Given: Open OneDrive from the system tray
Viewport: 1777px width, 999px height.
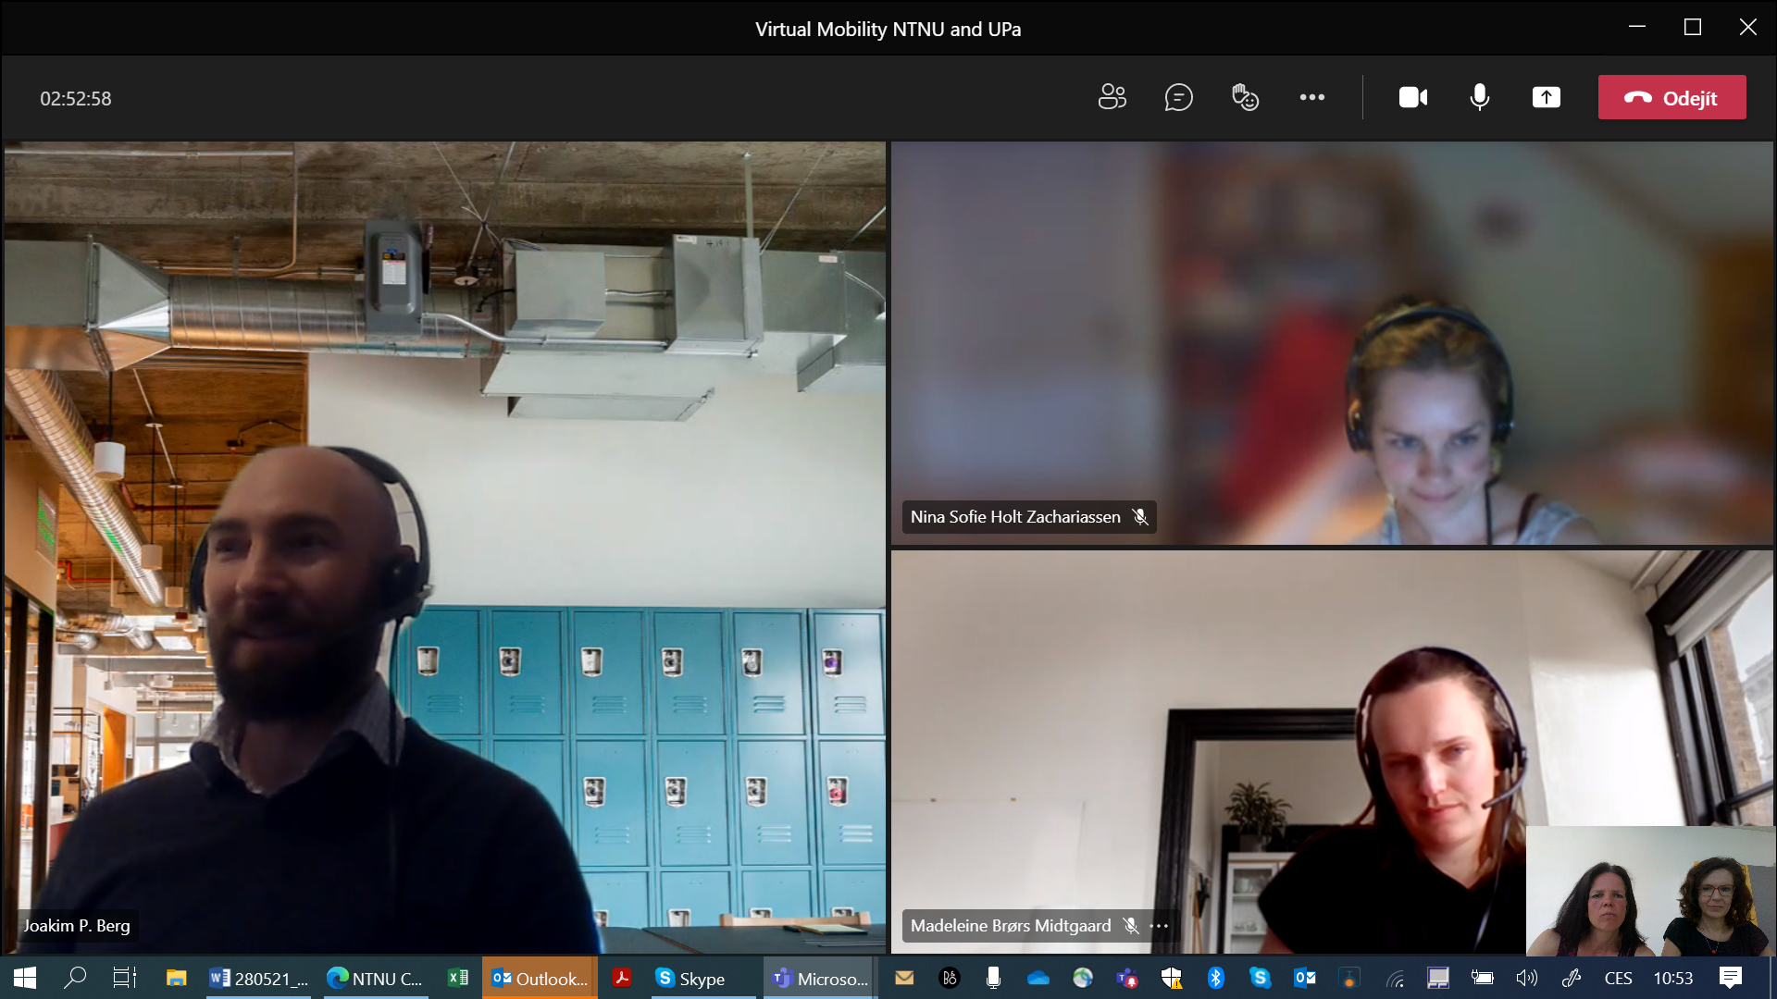Looking at the screenshot, I should pos(1038,978).
